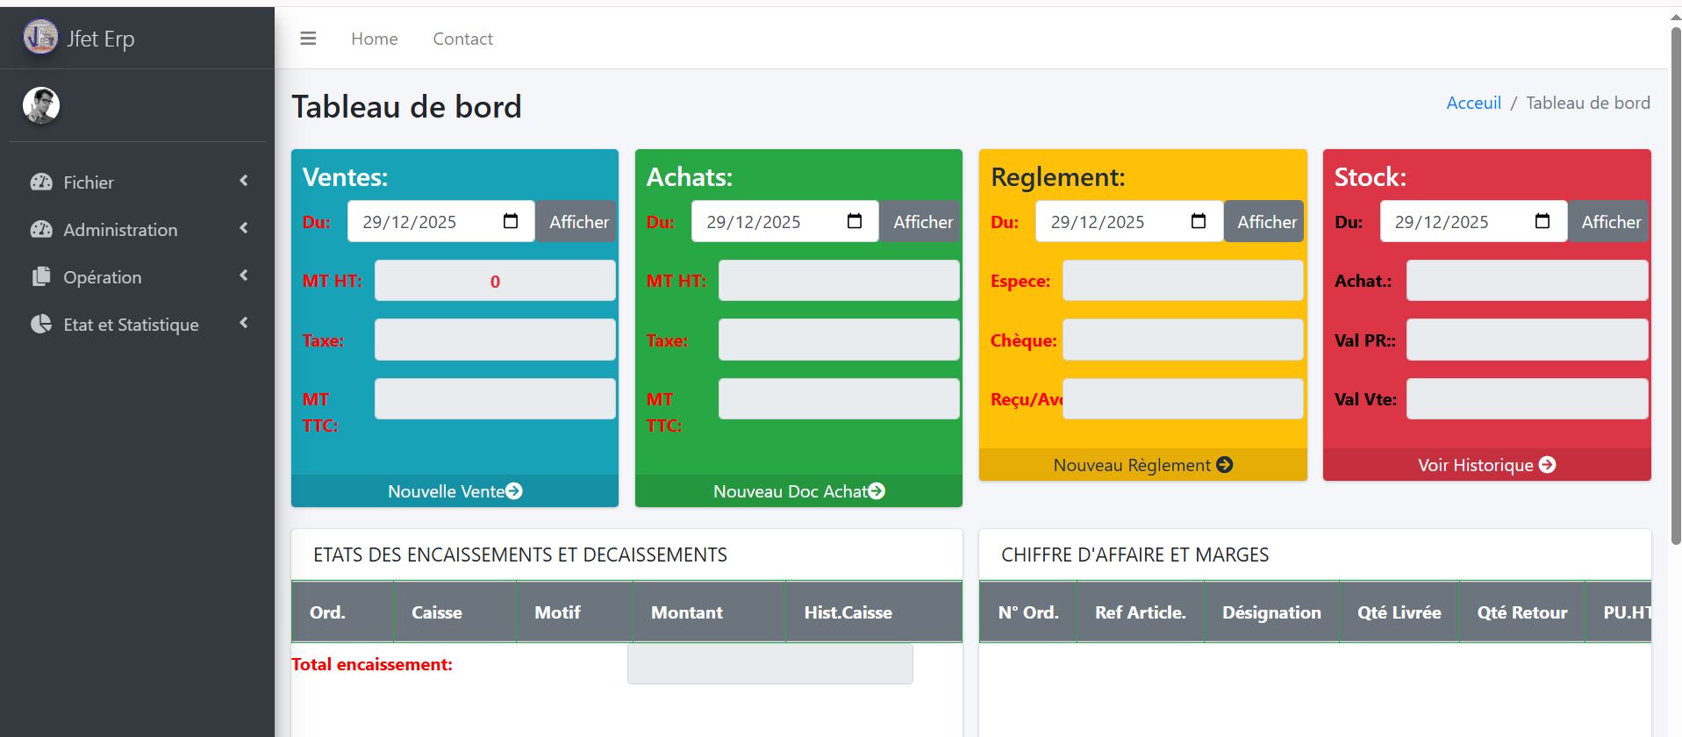Click the Etat et Statistique pie chart icon
This screenshot has height=737, width=1682.
coord(41,324)
